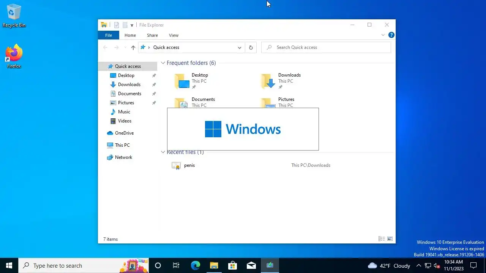The width and height of the screenshot is (486, 273).
Task: Select Music in the navigation pane
Action: [x=124, y=112]
